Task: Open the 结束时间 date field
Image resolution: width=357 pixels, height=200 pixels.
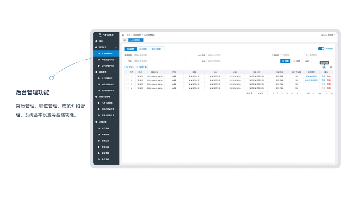Action: coord(320,55)
